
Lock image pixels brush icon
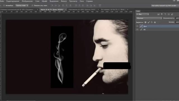click(149, 22)
